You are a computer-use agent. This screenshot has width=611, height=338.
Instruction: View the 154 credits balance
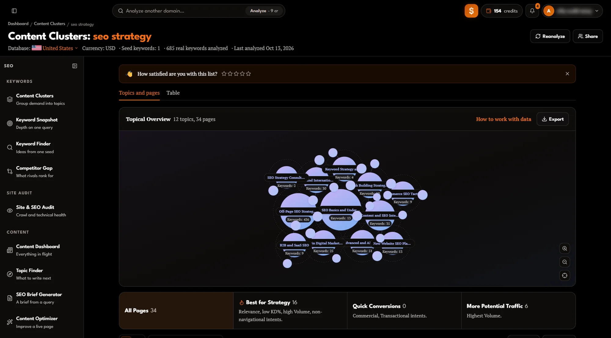(502, 11)
